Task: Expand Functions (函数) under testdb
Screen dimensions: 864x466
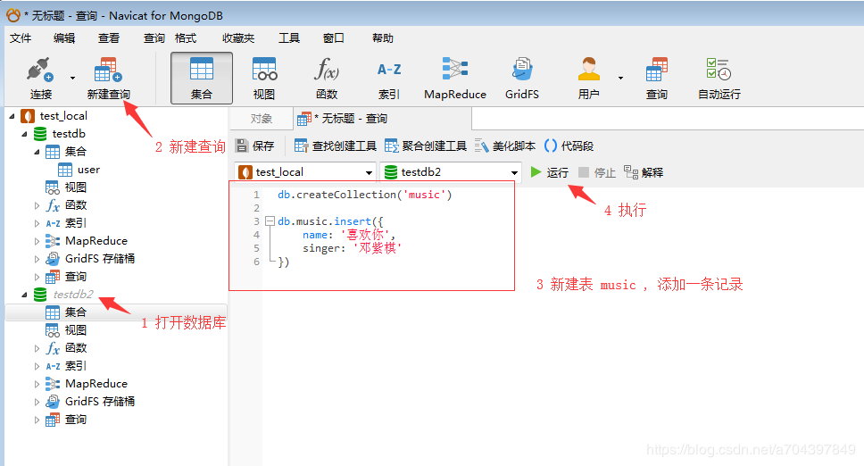Action: tap(37, 205)
